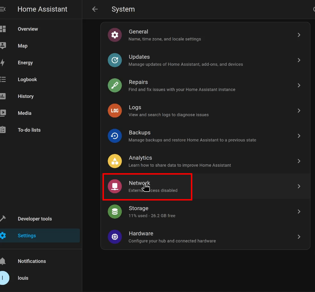The image size is (315, 292).
Task: Click the Map sidebar icon
Action: pos(3,46)
